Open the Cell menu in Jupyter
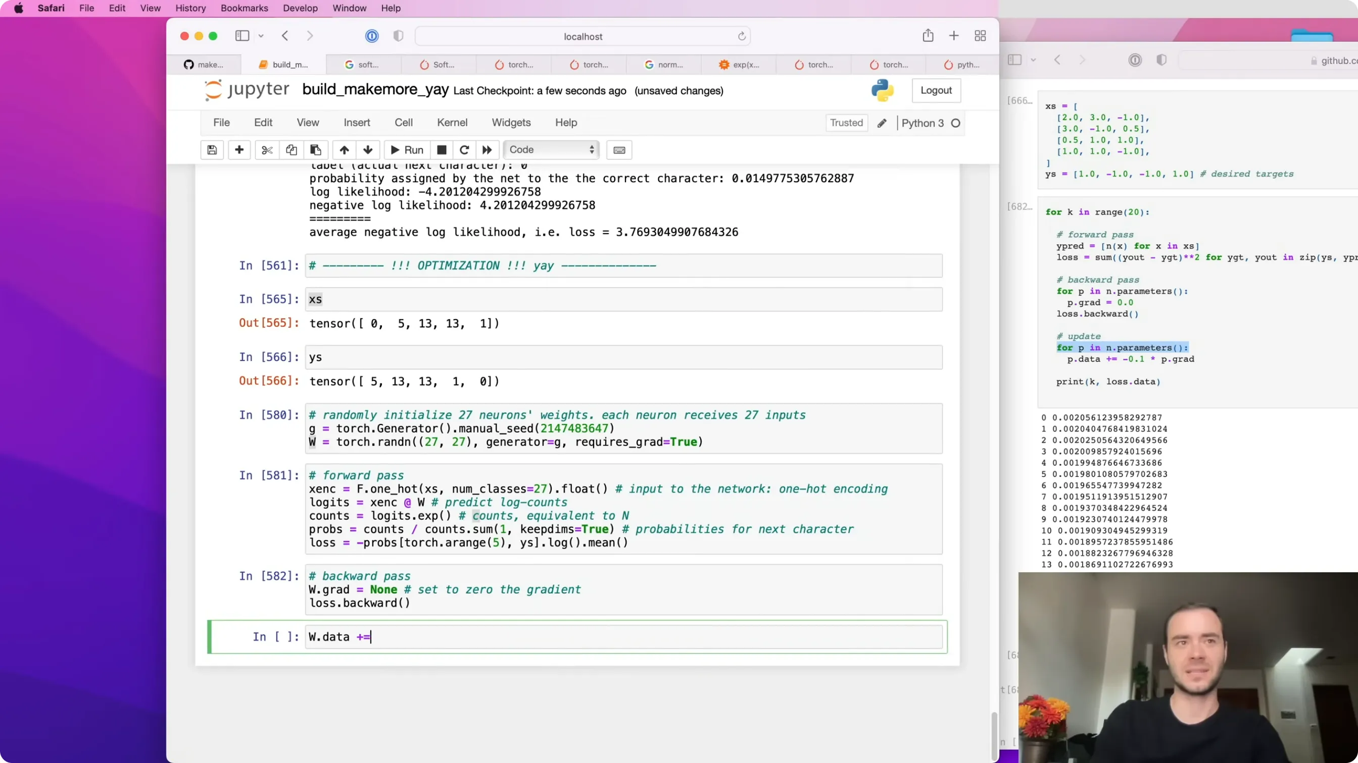This screenshot has height=763, width=1358. pos(403,123)
